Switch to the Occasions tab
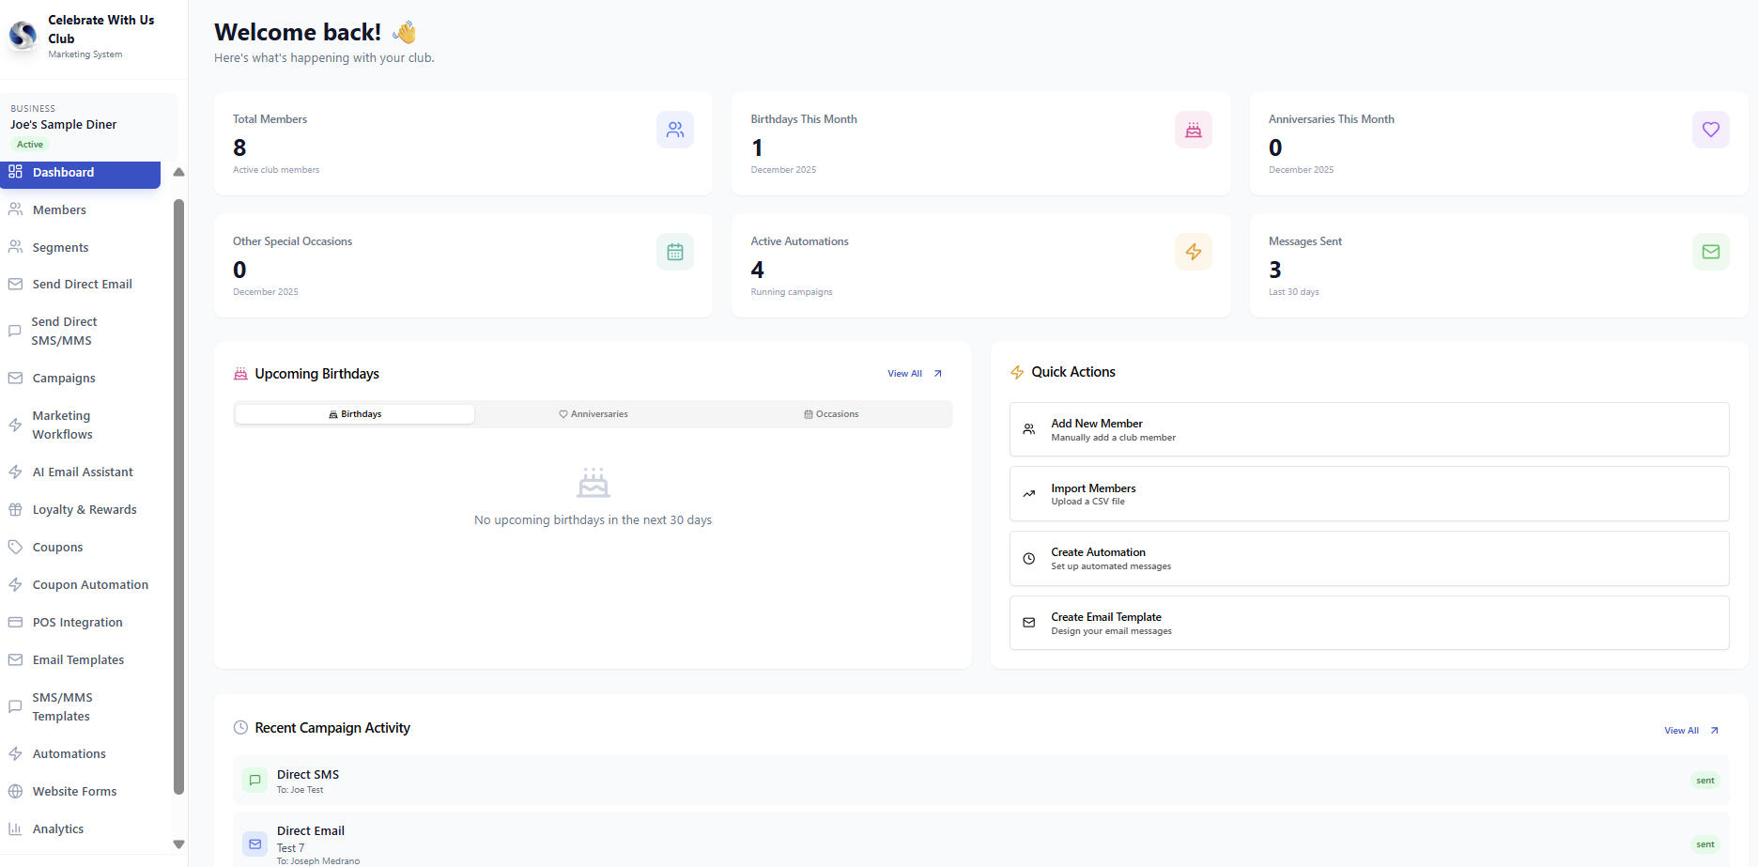 tap(831, 414)
